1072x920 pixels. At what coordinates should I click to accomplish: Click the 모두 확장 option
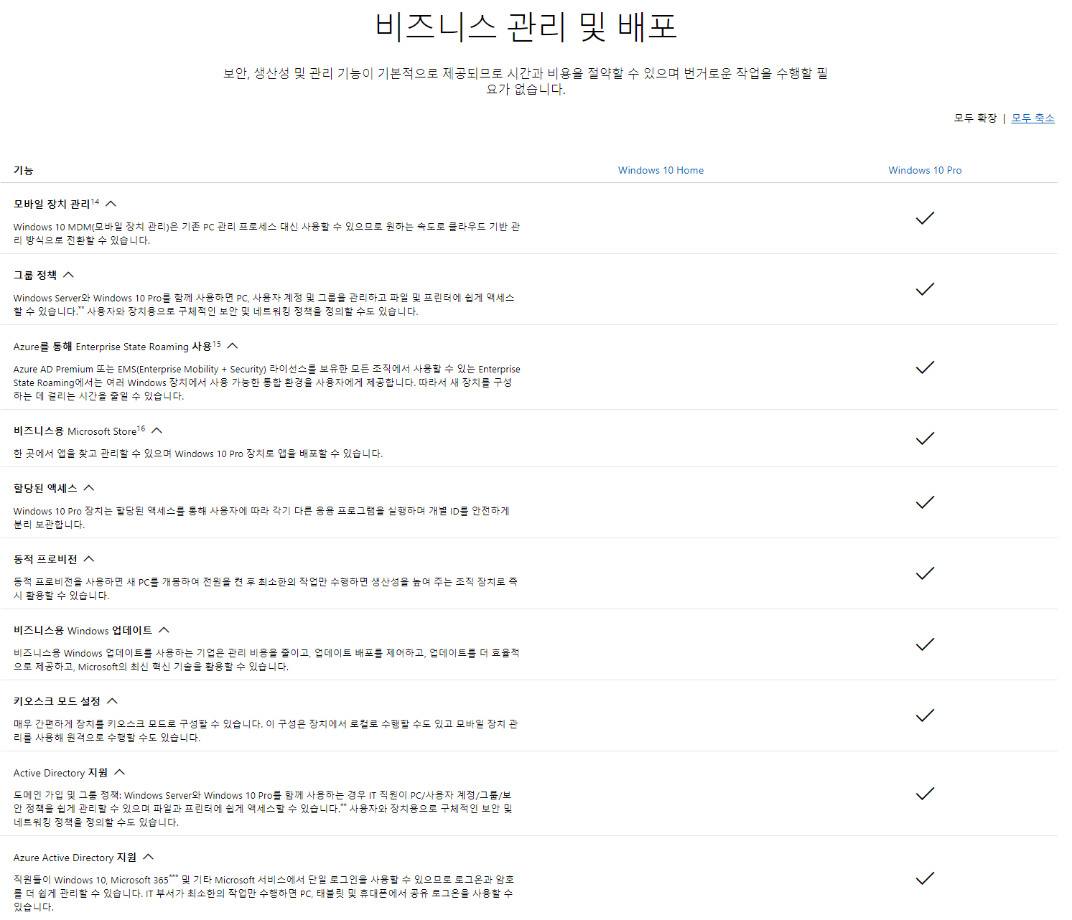click(975, 118)
